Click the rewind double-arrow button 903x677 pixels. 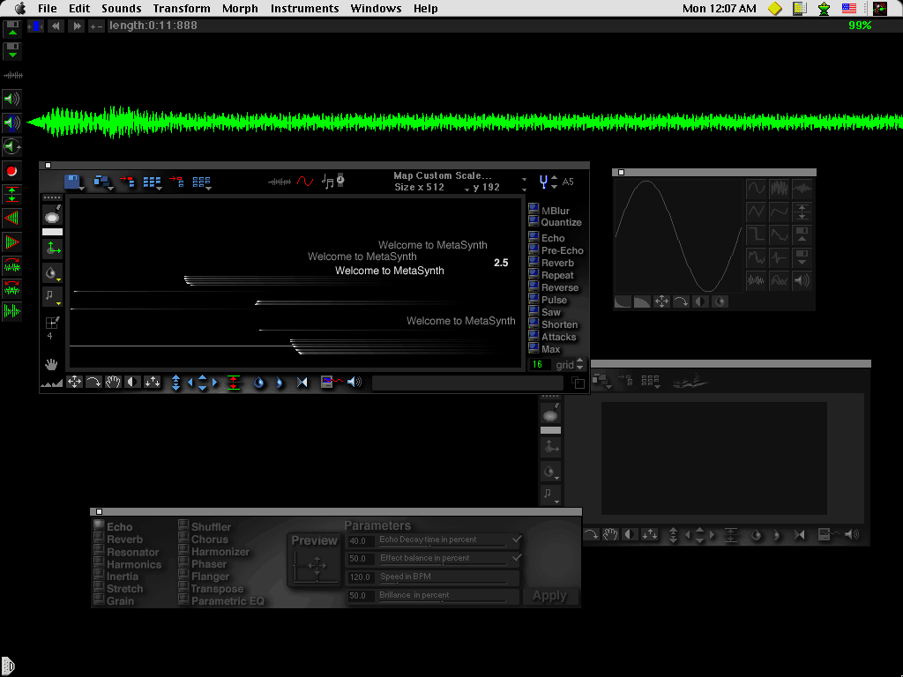pyautogui.click(x=56, y=26)
